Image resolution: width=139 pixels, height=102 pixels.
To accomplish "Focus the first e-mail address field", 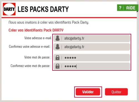I will pos(92,38).
